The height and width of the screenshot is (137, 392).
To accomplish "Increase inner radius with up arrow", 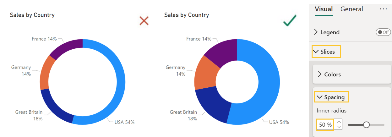I will click(x=339, y=122).
